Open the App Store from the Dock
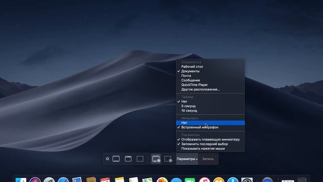The width and height of the screenshot is (323, 182). pyautogui.click(x=233, y=180)
